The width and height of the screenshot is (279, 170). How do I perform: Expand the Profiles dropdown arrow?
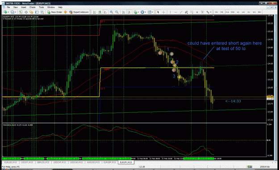[x=15, y=12]
